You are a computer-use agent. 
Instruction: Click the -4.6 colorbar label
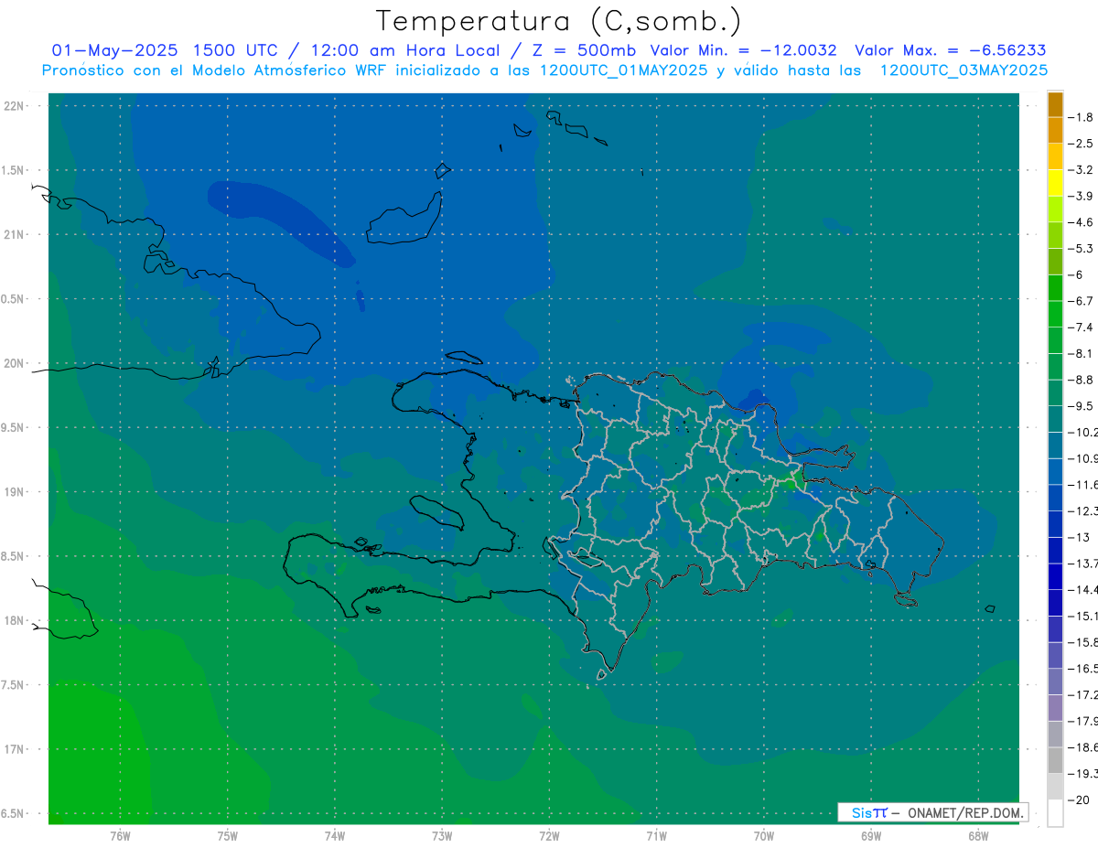pos(1082,222)
